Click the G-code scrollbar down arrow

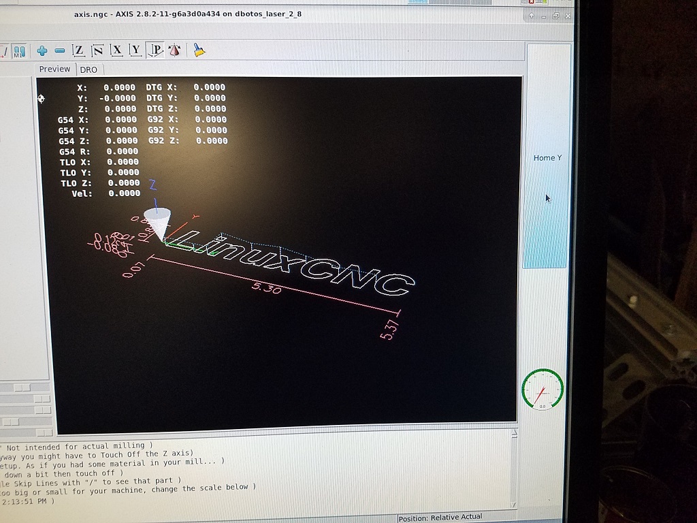click(515, 505)
